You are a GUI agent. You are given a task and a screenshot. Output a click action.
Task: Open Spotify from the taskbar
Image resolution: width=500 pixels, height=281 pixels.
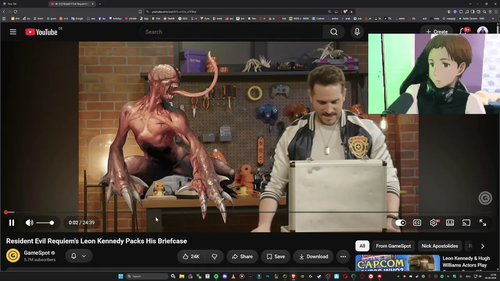(216, 276)
